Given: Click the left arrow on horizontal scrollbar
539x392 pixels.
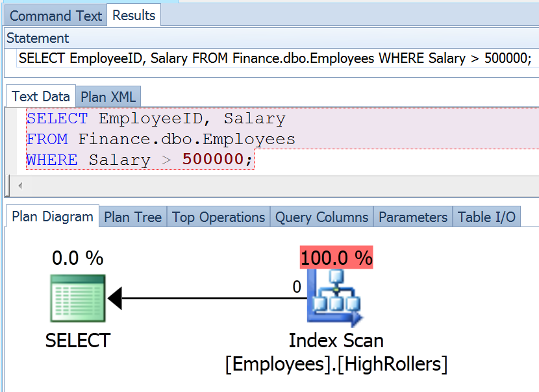Looking at the screenshot, I should pos(19,186).
